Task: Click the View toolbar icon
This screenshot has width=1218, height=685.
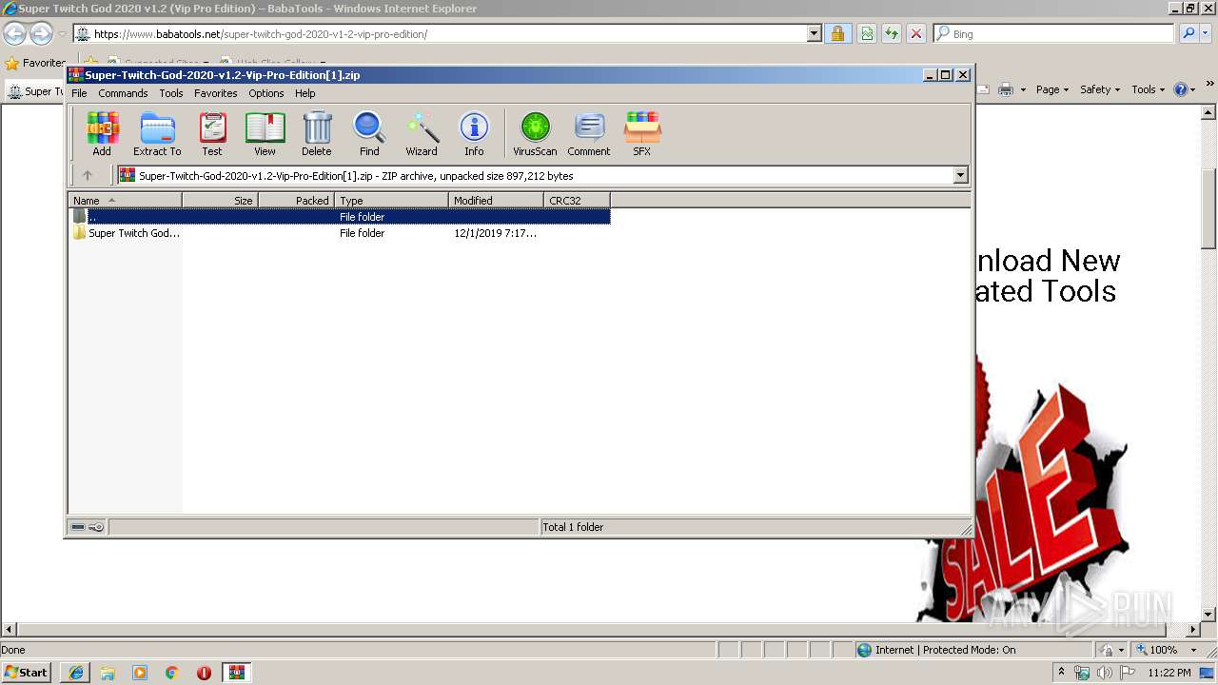Action: click(x=265, y=133)
